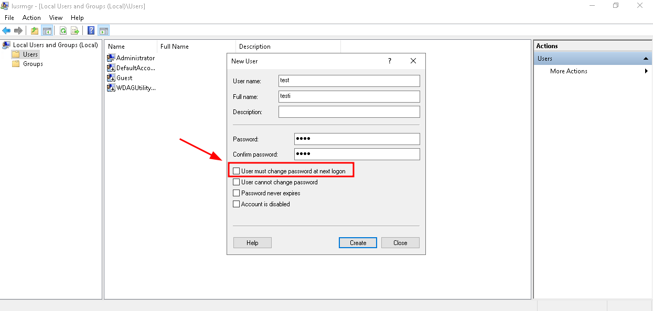Image resolution: width=653 pixels, height=311 pixels.
Task: Click the Back arrow in toolbar
Action: point(6,30)
